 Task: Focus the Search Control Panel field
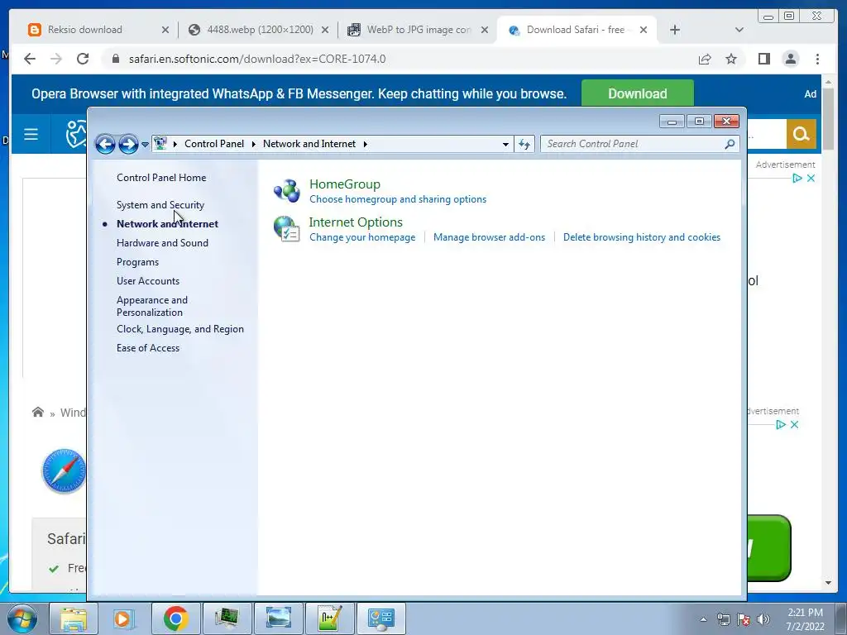coord(632,144)
